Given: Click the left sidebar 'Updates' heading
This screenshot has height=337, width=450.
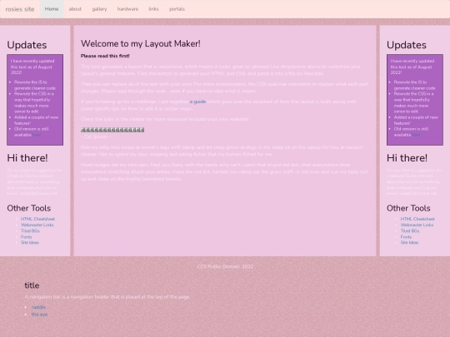Looking at the screenshot, I should (27, 45).
